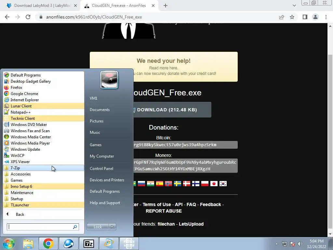Expand the Maintenance folder
This screenshot has width=333, height=250.
coord(44,192)
